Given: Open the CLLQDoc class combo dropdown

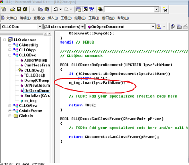Looking at the screenshot, I should 40,27.
